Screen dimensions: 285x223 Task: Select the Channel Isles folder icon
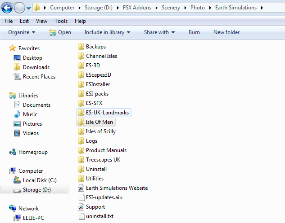point(81,56)
